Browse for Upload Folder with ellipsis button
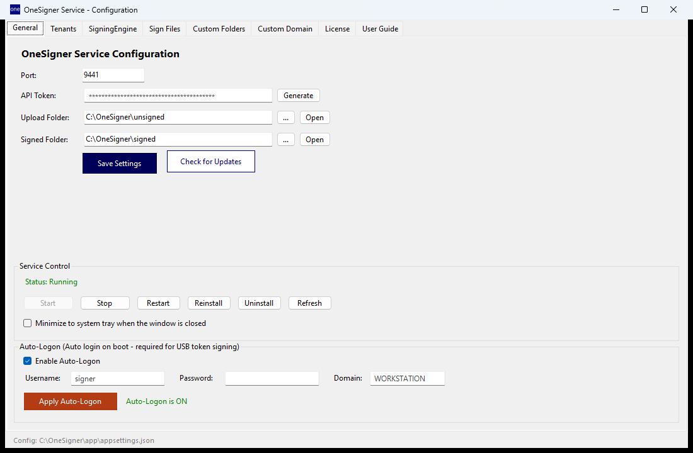This screenshot has height=453, width=693. (x=286, y=118)
